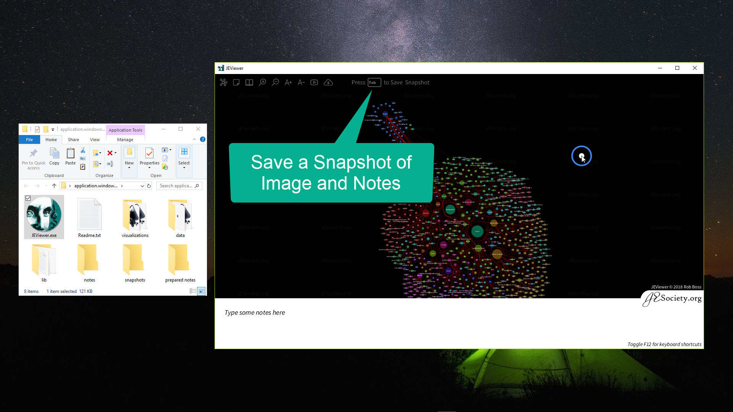This screenshot has height=412, width=733.
Task: Click the cloud download icon in JEViewer
Action: [x=328, y=82]
